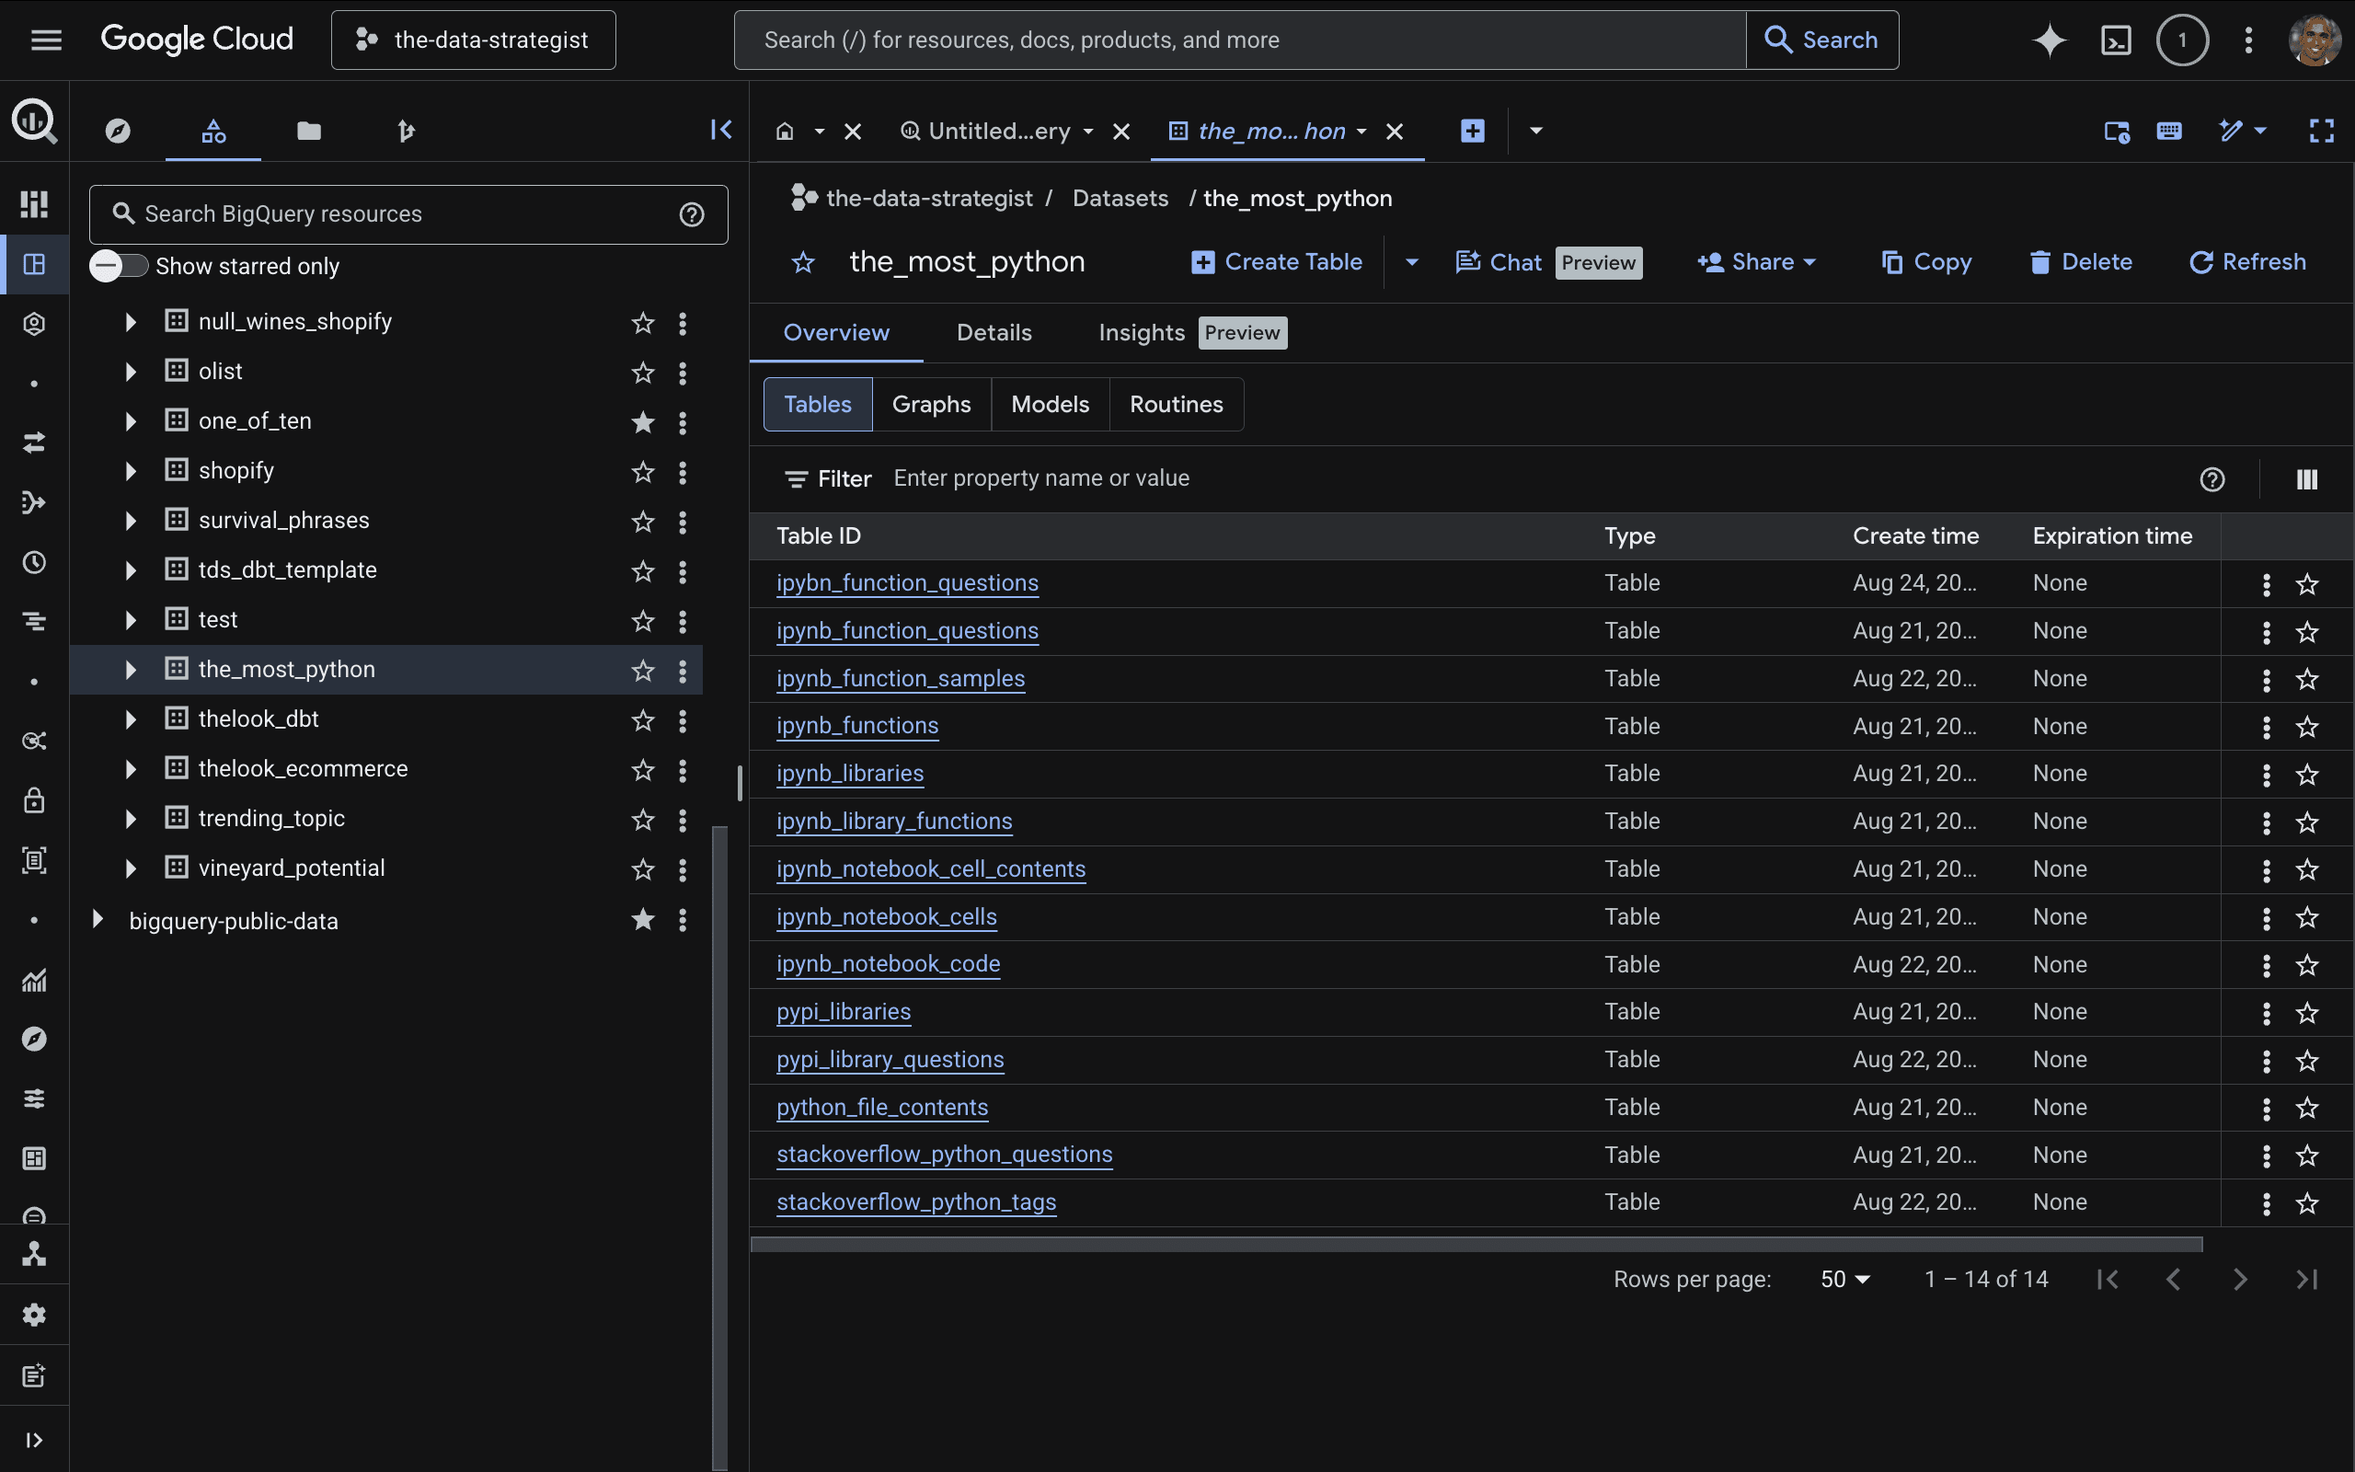The height and width of the screenshot is (1472, 2355).
Task: Open actions menu for the_most_python dataset
Action: [683, 670]
